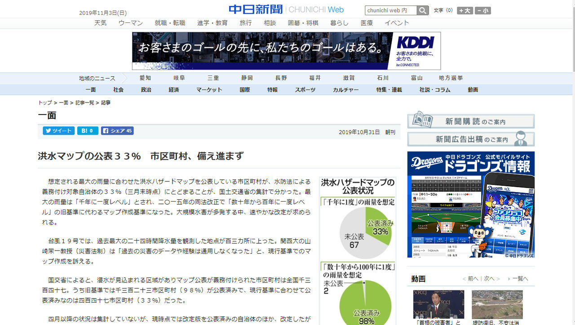The image size is (575, 325).
Task: Select 滋賀 regional news
Action: coord(349,78)
